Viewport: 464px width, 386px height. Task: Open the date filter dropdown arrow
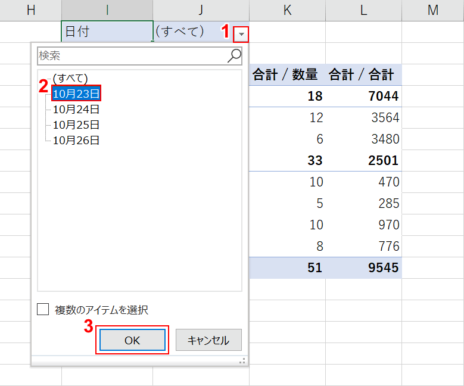[x=241, y=35]
